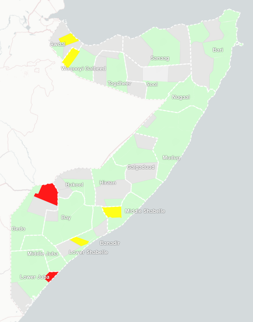This screenshot has height=322, width=253.
Task: Click the Sool region label
Action: pos(152,84)
